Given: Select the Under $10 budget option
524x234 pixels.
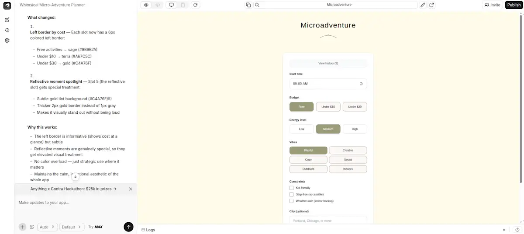Looking at the screenshot, I should [328, 107].
